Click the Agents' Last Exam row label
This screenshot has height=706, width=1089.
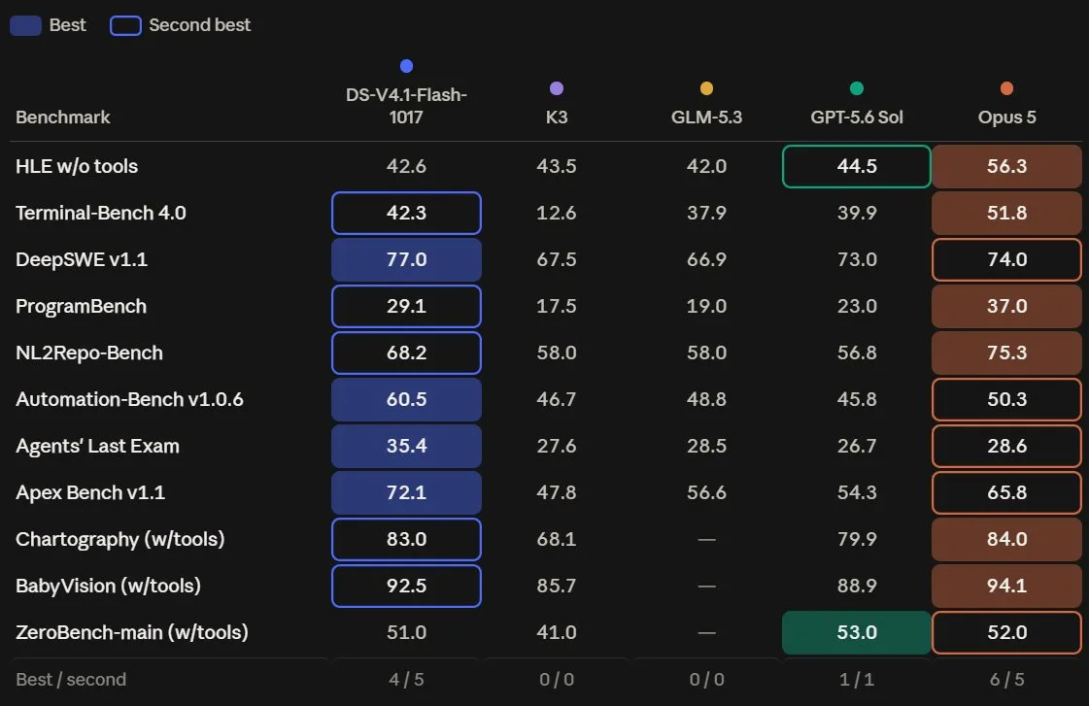click(97, 446)
